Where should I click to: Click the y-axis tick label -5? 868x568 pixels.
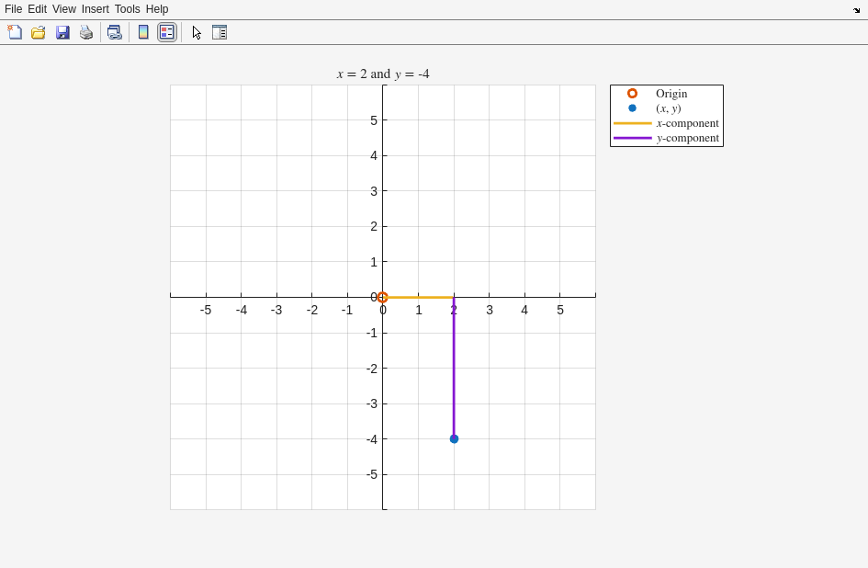click(372, 475)
